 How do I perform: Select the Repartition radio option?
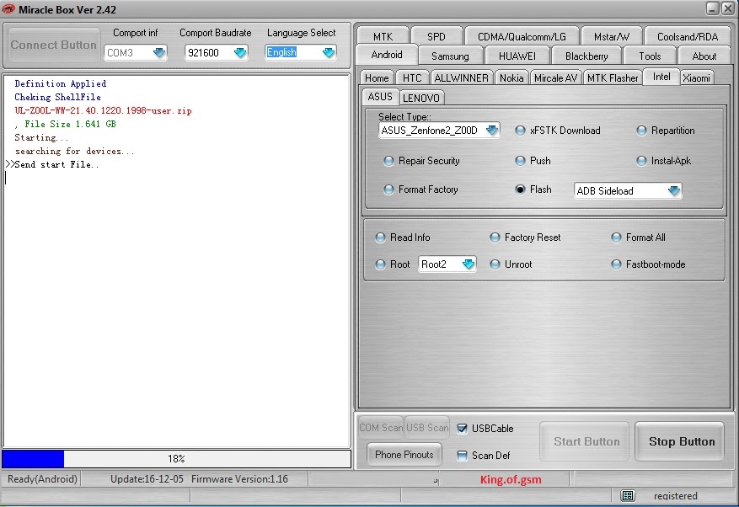pyautogui.click(x=641, y=131)
